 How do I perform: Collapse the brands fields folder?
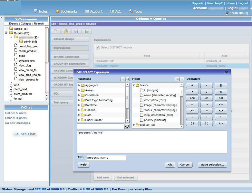click(134, 85)
